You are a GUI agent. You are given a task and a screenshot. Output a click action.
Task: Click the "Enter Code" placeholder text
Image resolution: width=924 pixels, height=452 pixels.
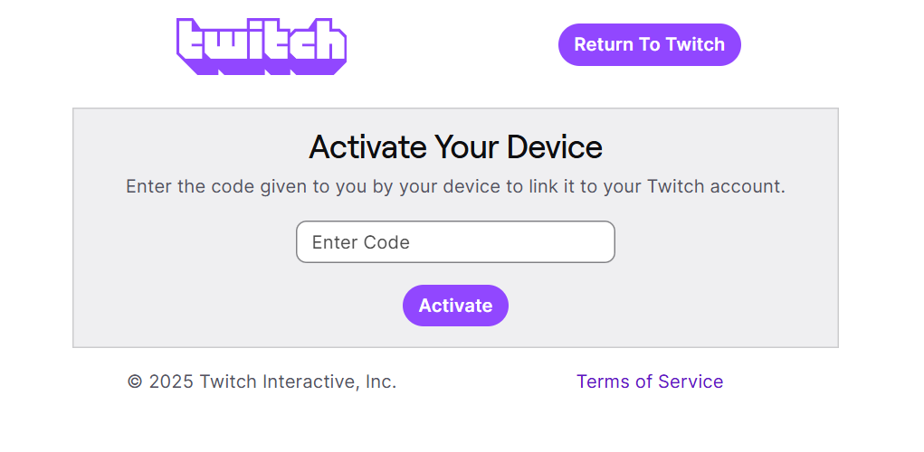click(x=360, y=242)
